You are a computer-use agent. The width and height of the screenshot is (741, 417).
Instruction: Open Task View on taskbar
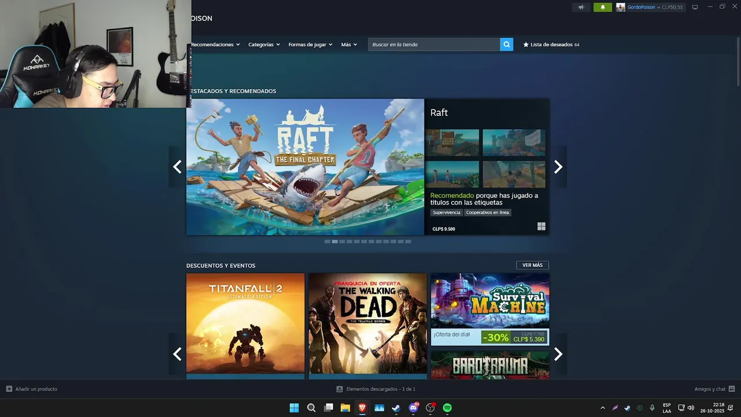328,408
